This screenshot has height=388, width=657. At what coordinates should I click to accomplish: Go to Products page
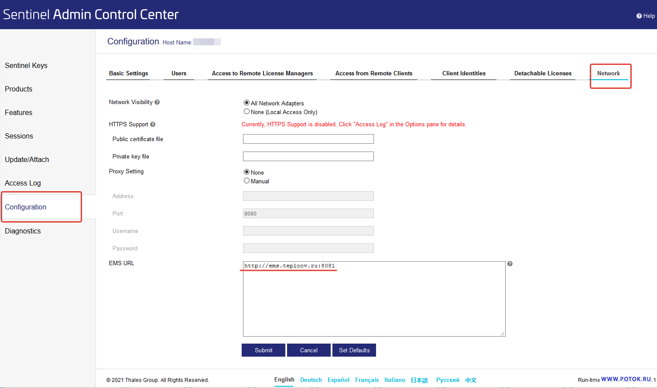click(x=19, y=89)
